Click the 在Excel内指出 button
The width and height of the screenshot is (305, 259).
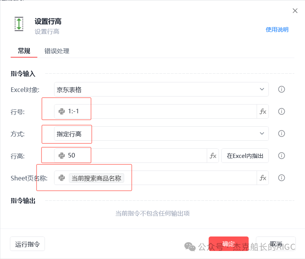tap(245, 156)
